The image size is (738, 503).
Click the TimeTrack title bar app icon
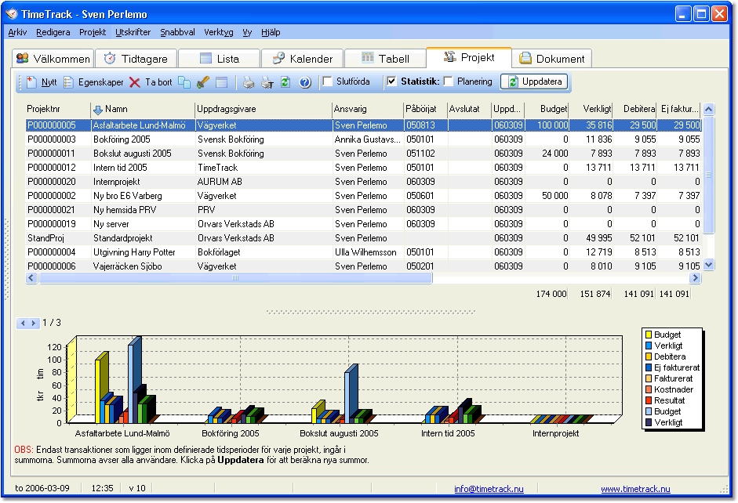(x=11, y=14)
